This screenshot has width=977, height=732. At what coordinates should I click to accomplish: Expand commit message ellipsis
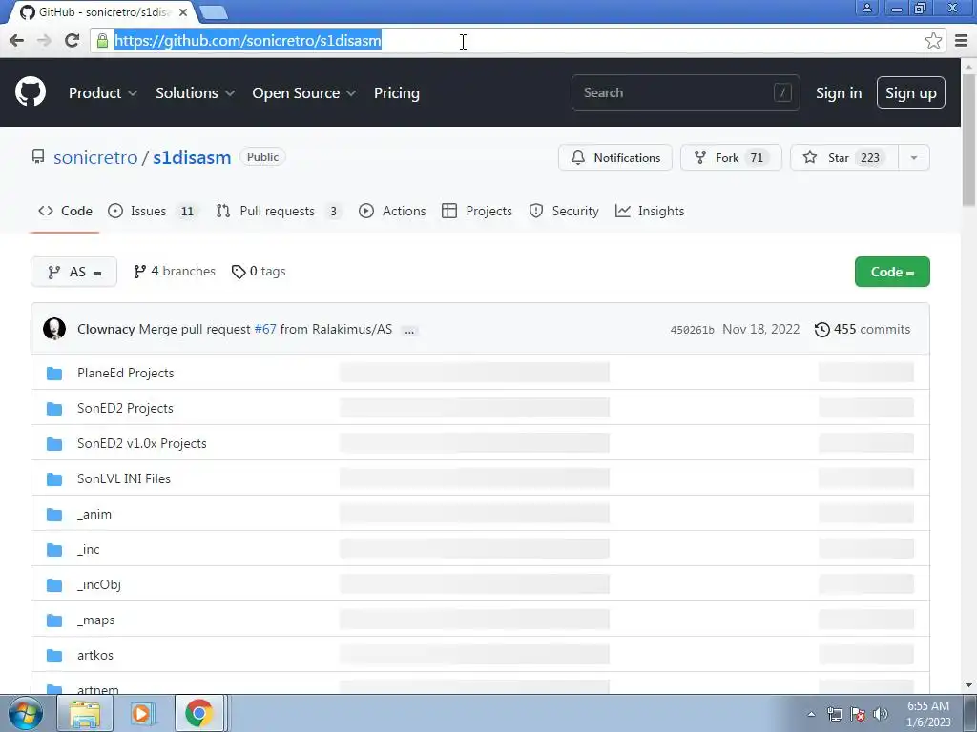click(408, 330)
